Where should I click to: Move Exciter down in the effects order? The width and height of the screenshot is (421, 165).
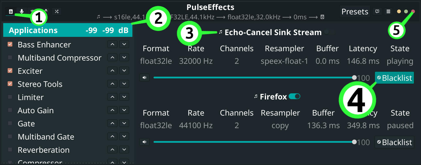(x=124, y=71)
